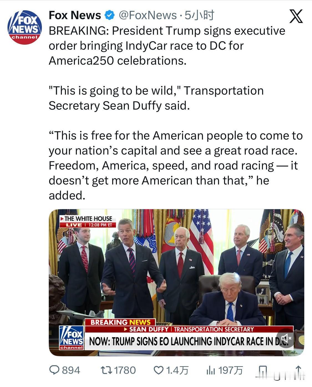Open the X logo icon
This screenshot has width=312, height=387.
[x=296, y=16]
